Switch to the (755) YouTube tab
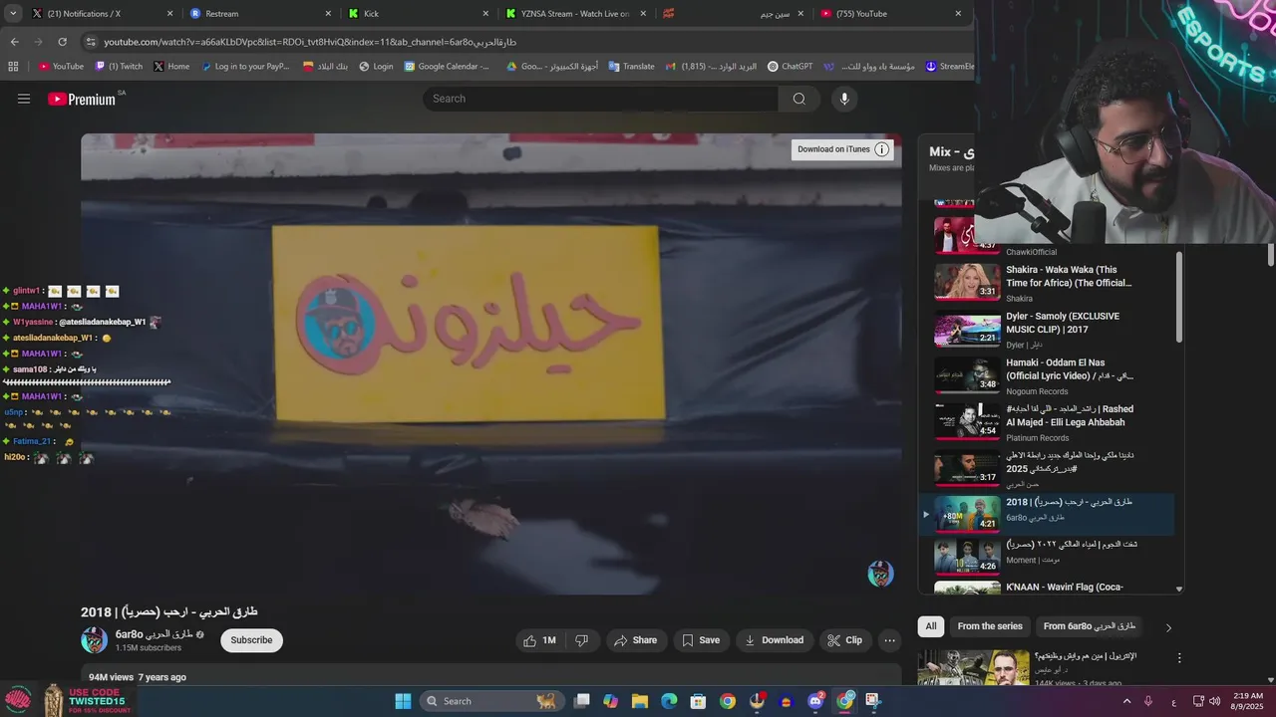Image resolution: width=1276 pixels, height=717 pixels. (x=891, y=14)
